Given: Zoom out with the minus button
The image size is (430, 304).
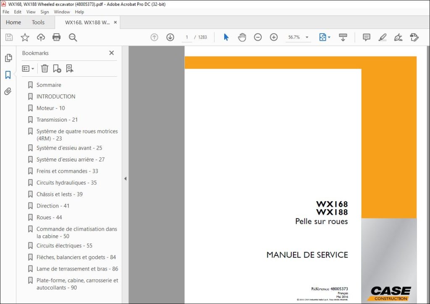Looking at the screenshot, I should click(258, 37).
